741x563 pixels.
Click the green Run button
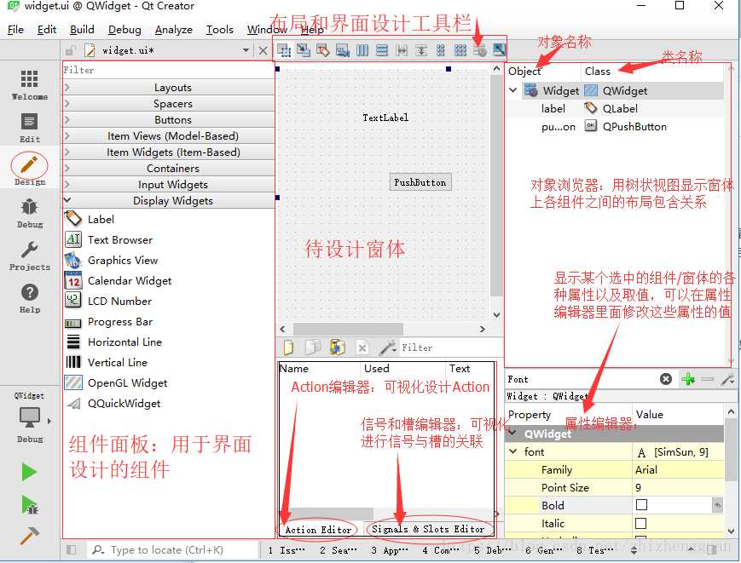29,472
